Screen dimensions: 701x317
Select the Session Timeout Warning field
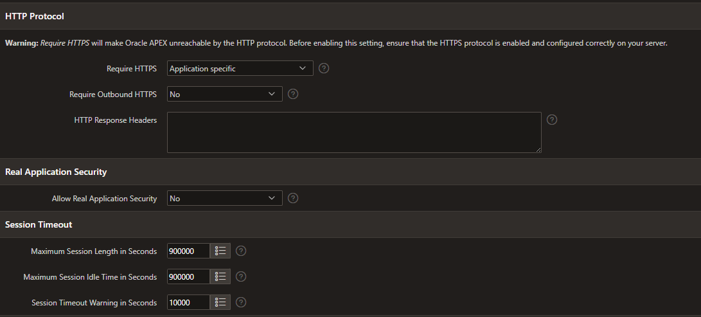188,302
